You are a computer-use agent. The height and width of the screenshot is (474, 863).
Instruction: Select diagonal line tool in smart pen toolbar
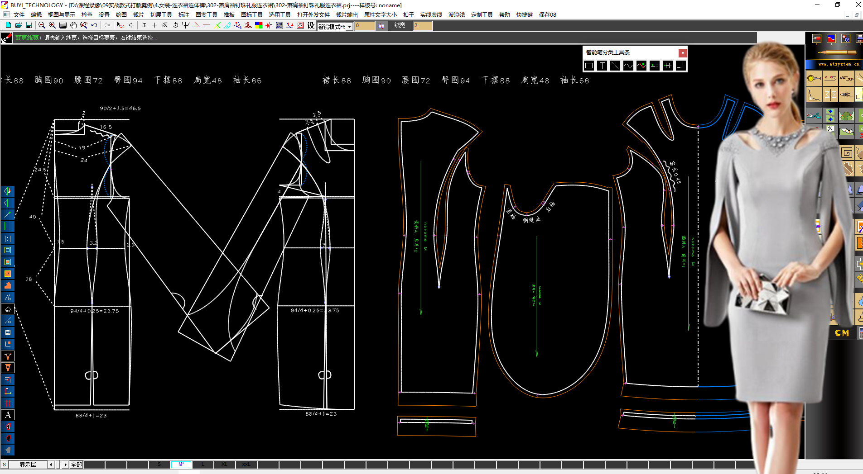point(615,66)
